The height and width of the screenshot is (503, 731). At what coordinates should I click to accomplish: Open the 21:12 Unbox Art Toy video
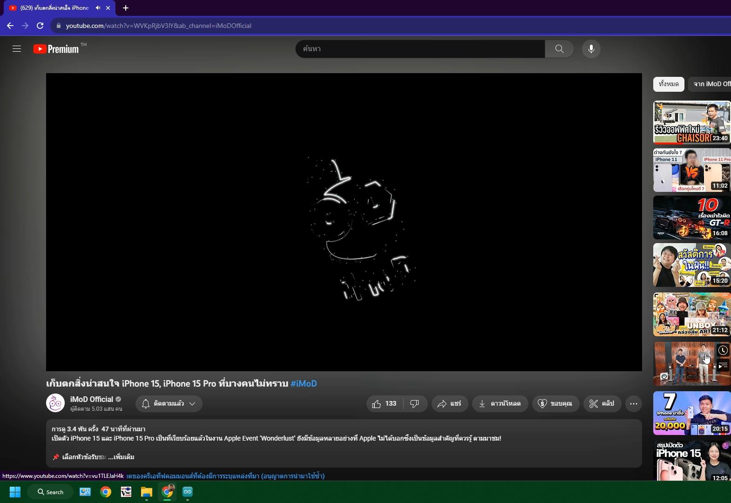692,314
